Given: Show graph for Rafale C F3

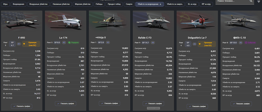Looking at the screenshot, I should (x=153, y=103).
